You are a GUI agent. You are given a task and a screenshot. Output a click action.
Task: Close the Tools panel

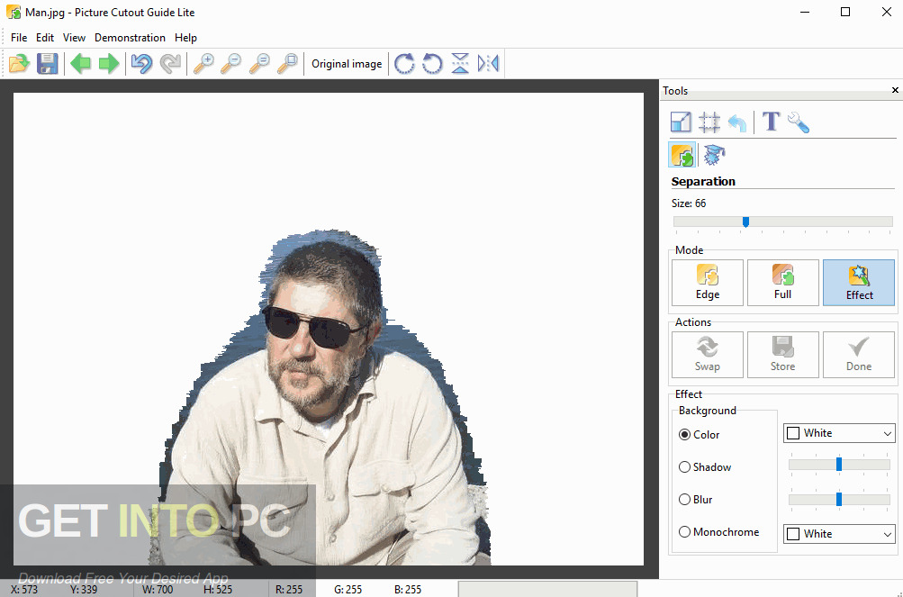click(895, 90)
